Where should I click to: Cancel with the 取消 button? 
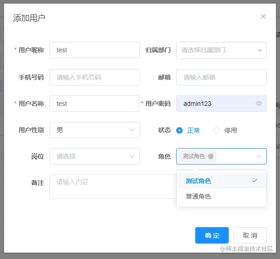[250, 235]
